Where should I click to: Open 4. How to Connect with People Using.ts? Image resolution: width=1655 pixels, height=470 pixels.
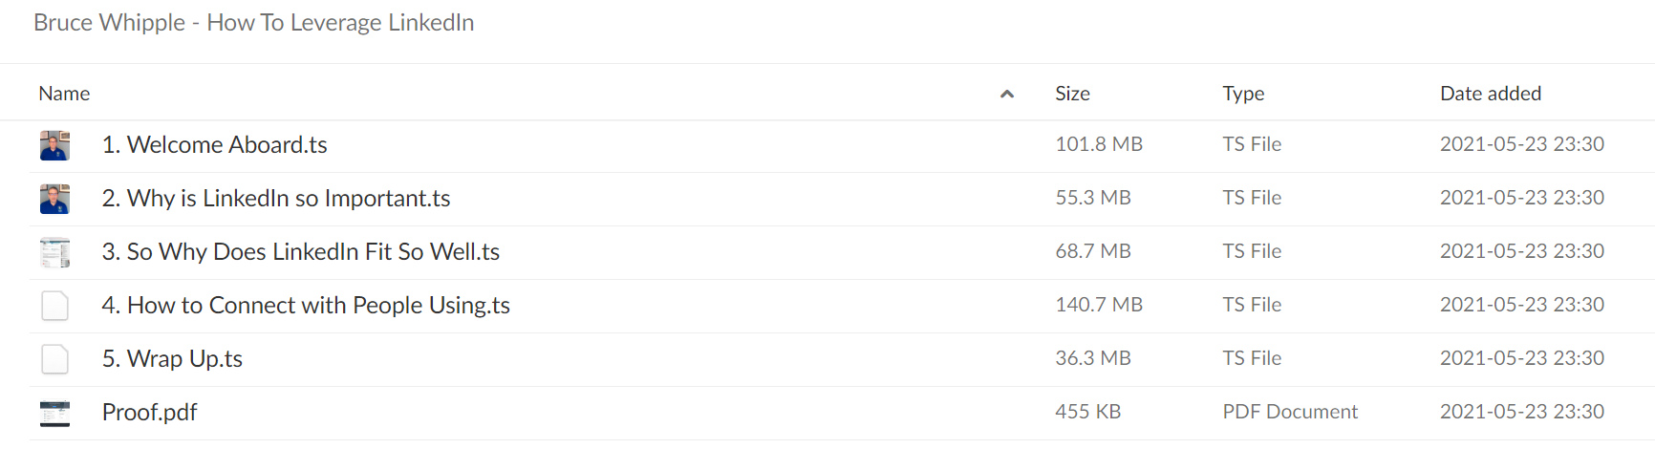(306, 305)
